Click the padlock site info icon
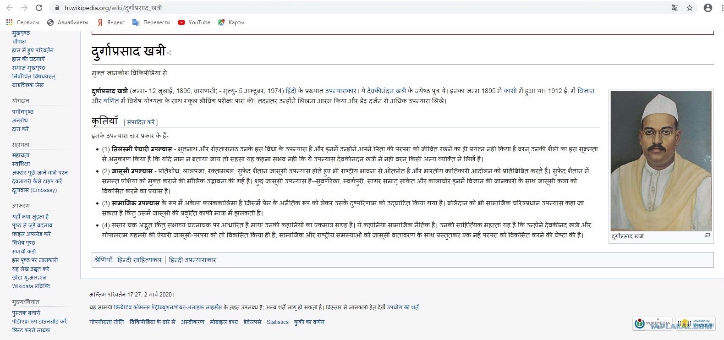Viewport: 724px width, 340px height. click(x=57, y=8)
